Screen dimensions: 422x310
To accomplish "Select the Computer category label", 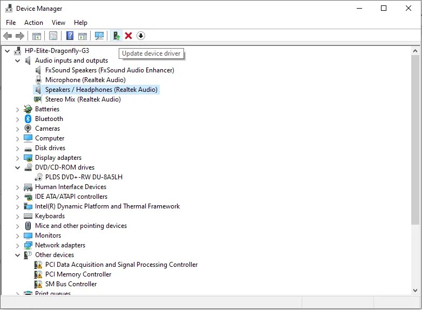I will click(50, 138).
